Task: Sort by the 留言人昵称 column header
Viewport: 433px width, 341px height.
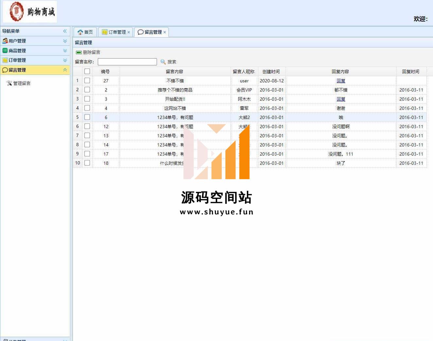Action: 244,72
